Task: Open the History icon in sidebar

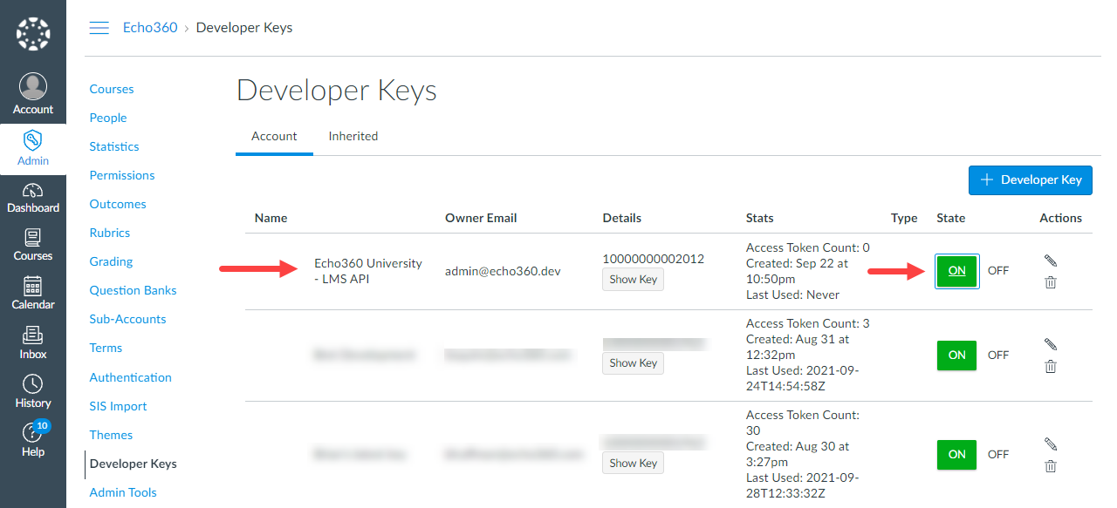Action: click(33, 391)
